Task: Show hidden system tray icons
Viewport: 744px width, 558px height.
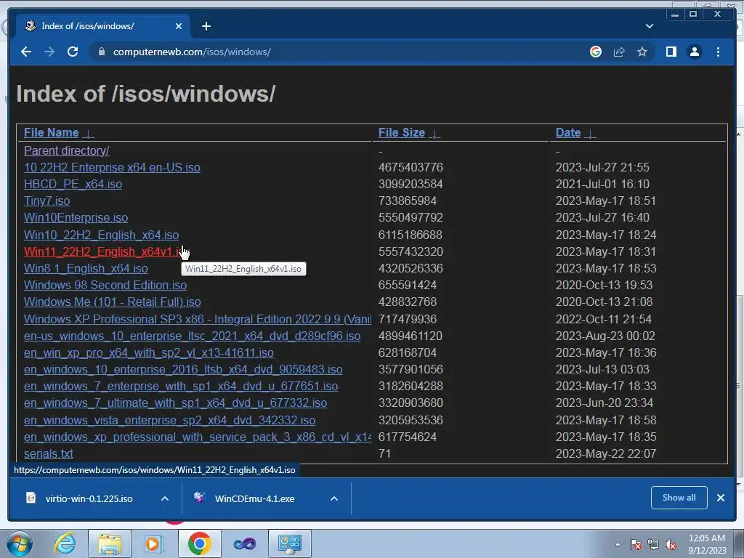Action: pos(618,544)
